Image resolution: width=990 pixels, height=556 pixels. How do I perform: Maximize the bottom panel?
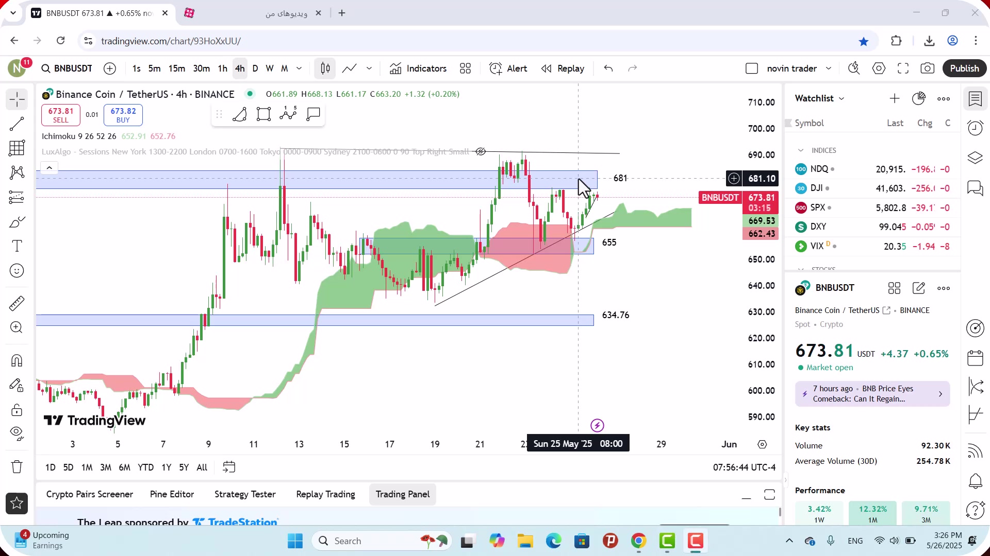pyautogui.click(x=769, y=495)
